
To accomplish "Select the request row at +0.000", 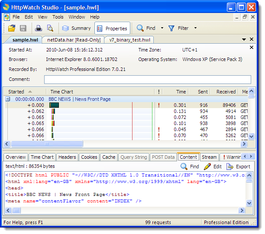I will (x=126, y=105).
